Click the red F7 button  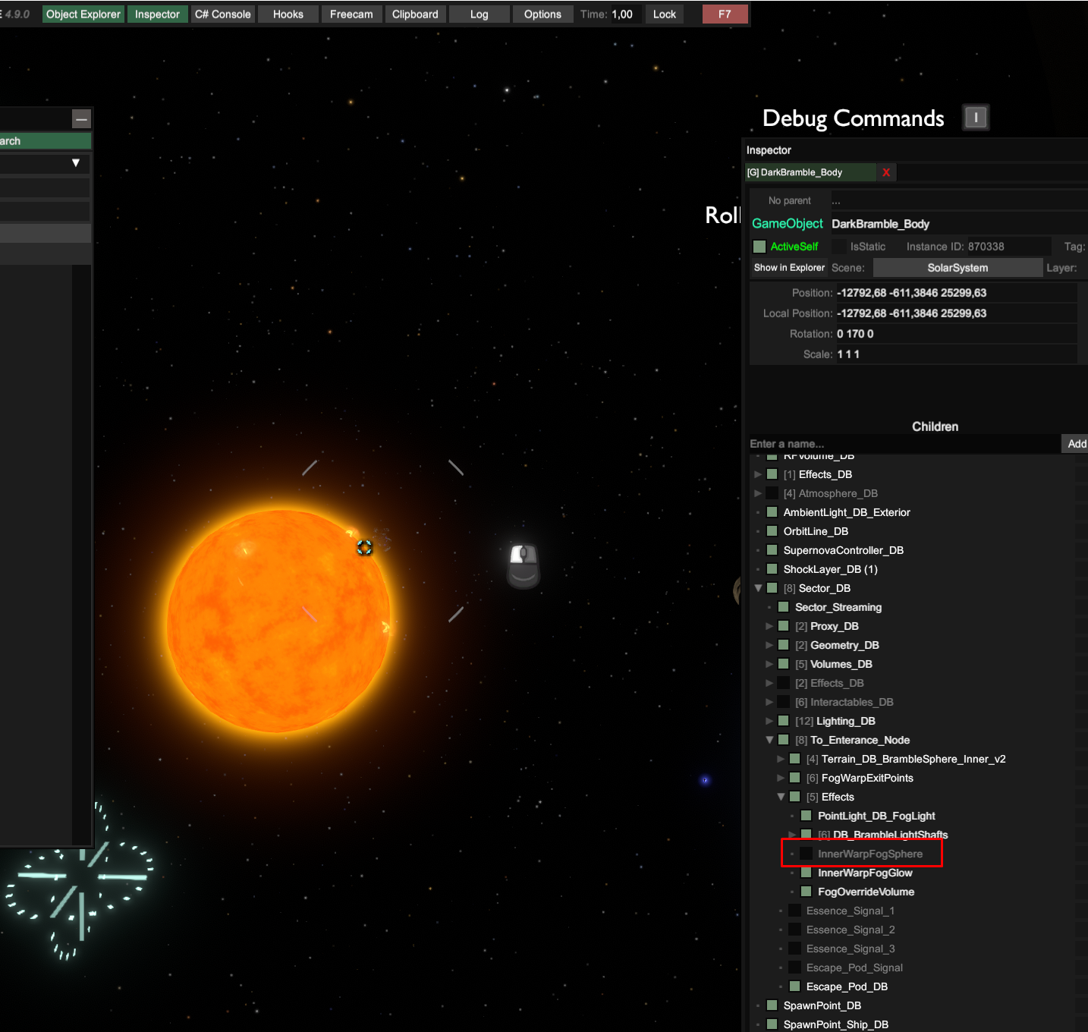[x=725, y=14]
